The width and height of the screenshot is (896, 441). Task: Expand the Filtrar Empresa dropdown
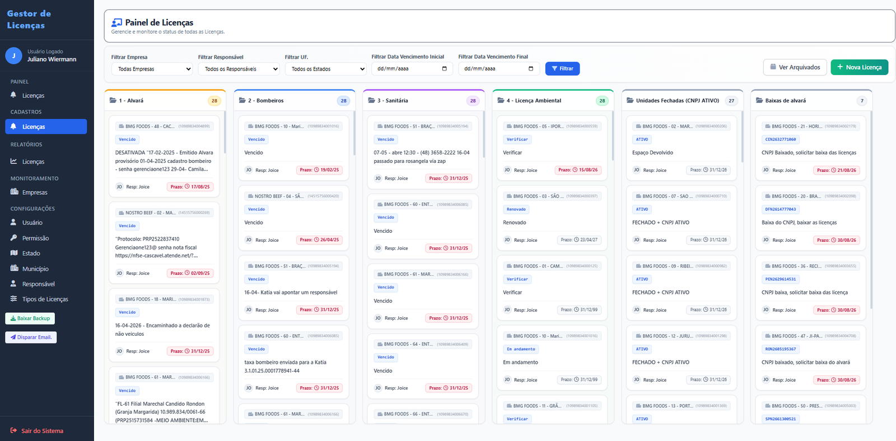[152, 69]
